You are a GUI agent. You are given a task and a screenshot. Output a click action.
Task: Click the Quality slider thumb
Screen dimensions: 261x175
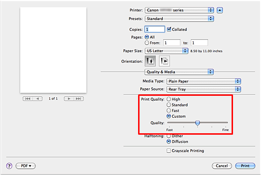[x=197, y=123]
